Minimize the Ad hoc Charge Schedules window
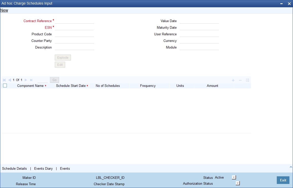Viewport: 293px width, 188px height. [x=281, y=4]
